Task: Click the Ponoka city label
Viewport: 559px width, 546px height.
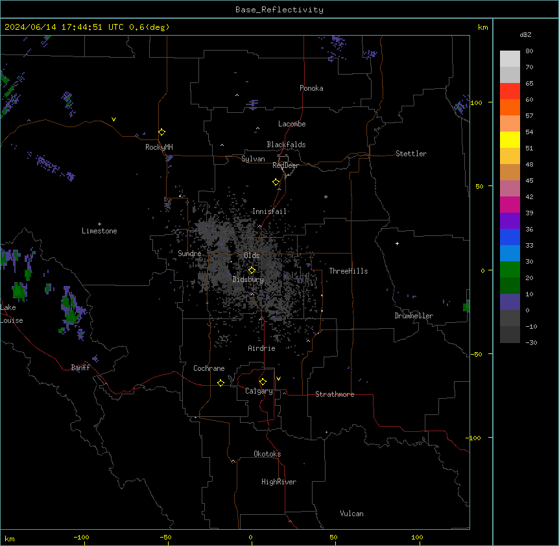Action: [x=311, y=88]
